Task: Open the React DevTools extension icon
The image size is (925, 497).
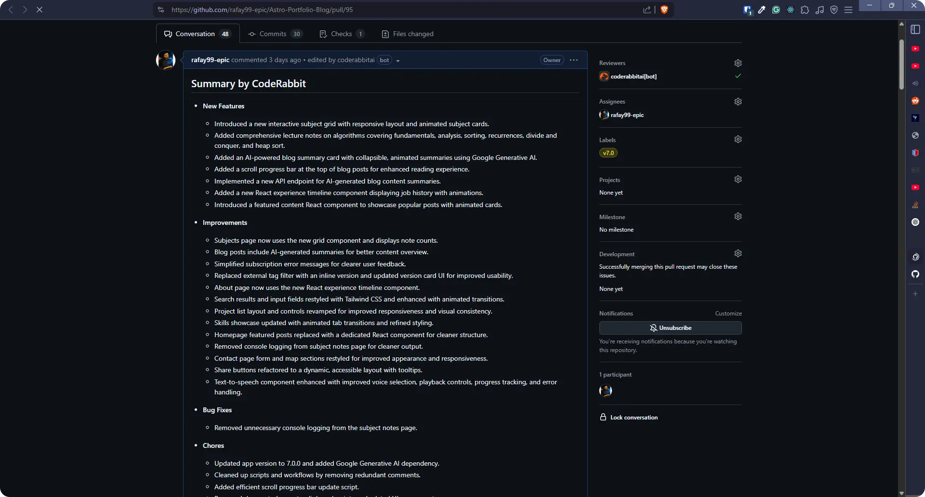Action: click(791, 10)
